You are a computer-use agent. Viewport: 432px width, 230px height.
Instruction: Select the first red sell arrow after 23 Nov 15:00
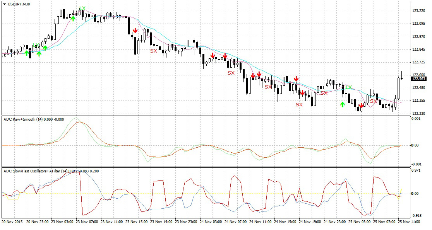[x=135, y=31]
